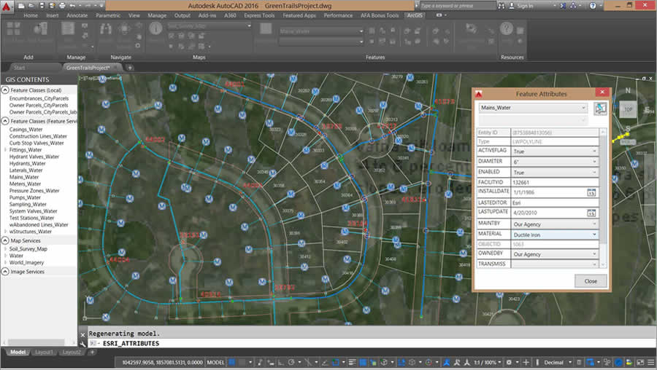This screenshot has width=657, height=370.
Task: Click the Close button in Feature Attributes
Action: pyautogui.click(x=590, y=281)
